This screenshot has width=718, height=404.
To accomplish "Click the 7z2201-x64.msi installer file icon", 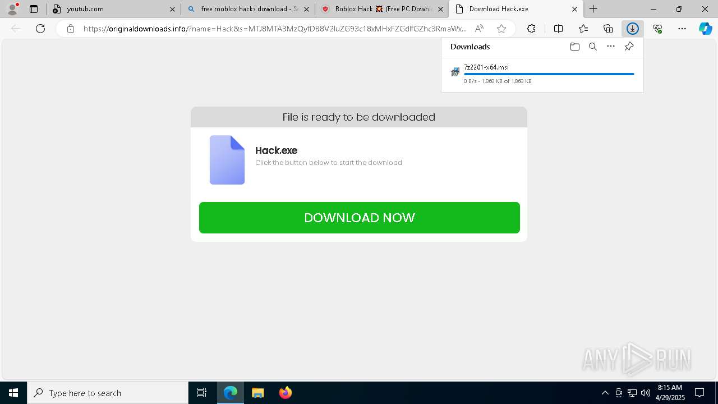I will pos(455,72).
